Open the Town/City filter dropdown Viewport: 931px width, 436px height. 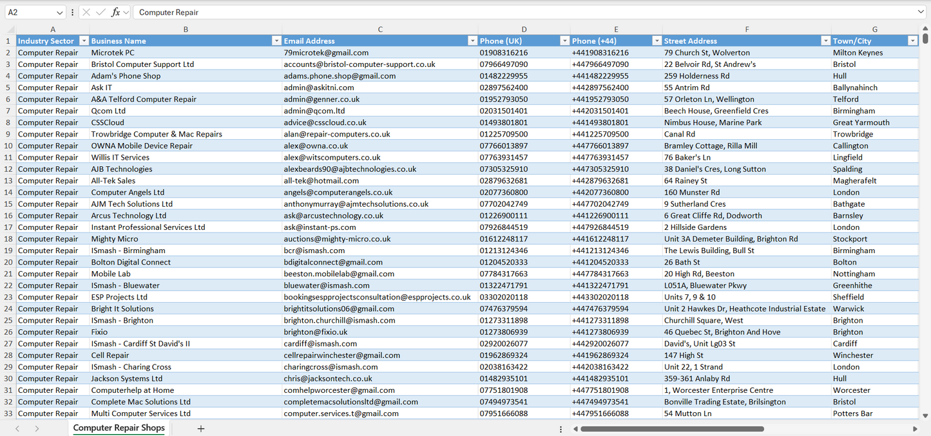(912, 41)
